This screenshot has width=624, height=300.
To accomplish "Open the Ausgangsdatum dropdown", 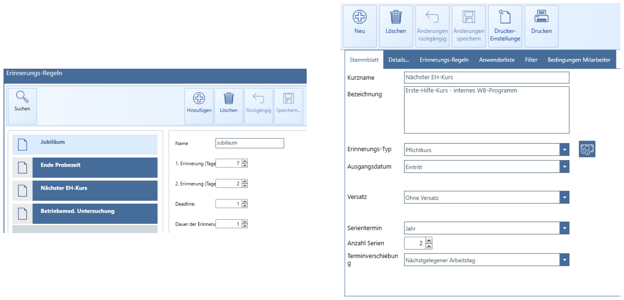I will (564, 167).
